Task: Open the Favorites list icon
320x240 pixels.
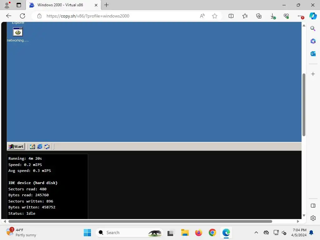Action: 245,16
